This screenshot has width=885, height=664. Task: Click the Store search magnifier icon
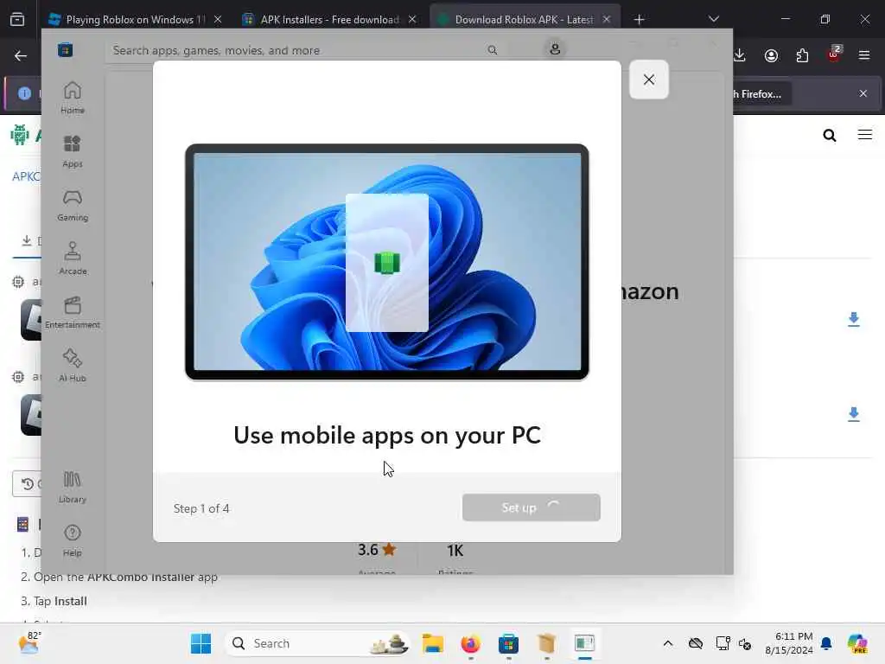coord(492,50)
